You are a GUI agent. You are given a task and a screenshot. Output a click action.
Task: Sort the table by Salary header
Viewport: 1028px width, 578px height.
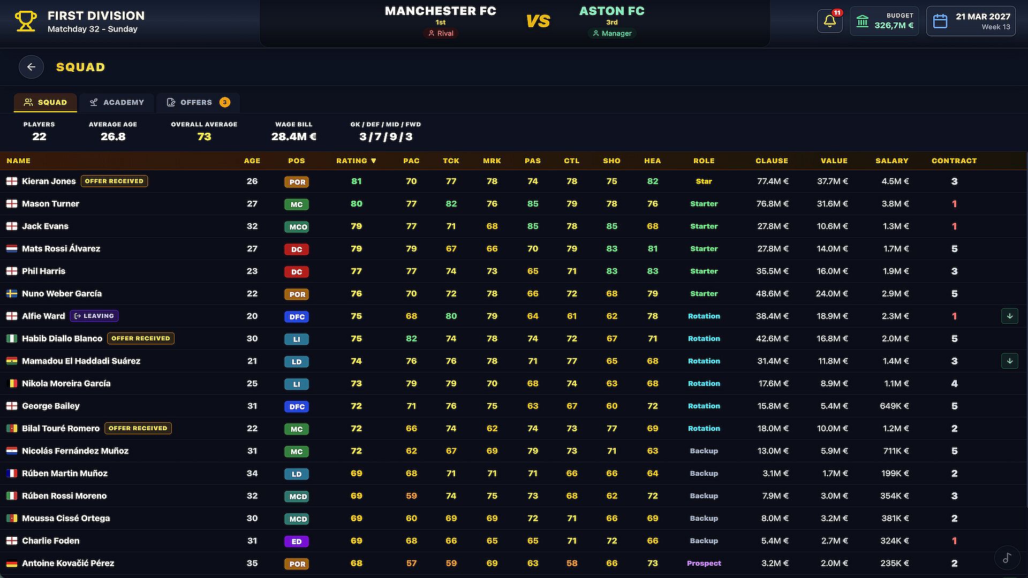891,161
